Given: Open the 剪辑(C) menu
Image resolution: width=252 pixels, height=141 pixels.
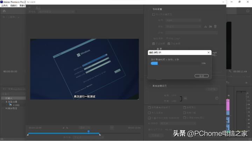Looking at the screenshot, I should point(22,6).
